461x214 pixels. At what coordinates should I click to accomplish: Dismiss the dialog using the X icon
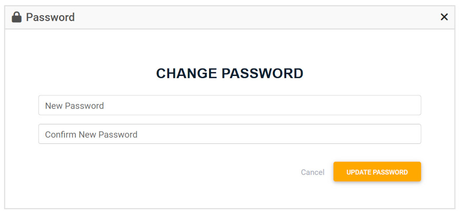click(444, 17)
